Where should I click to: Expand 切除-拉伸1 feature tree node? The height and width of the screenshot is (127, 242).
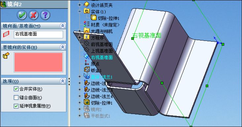pyautogui.click(x=80, y=103)
